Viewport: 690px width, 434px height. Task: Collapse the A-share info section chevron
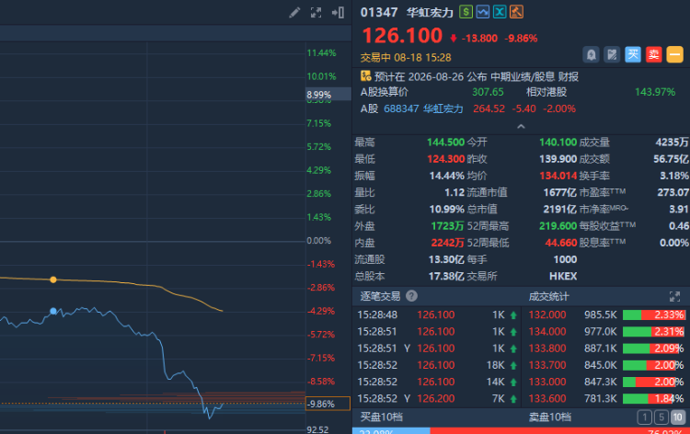point(521,127)
